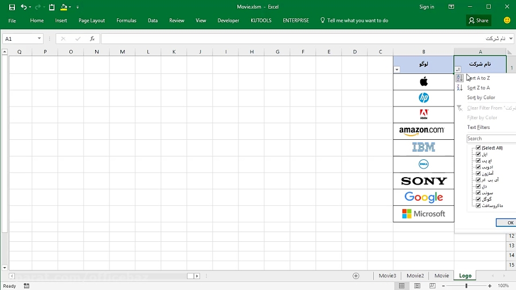This screenshot has height=290, width=516.
Task: Open the Review ribbon tab
Action: [177, 21]
